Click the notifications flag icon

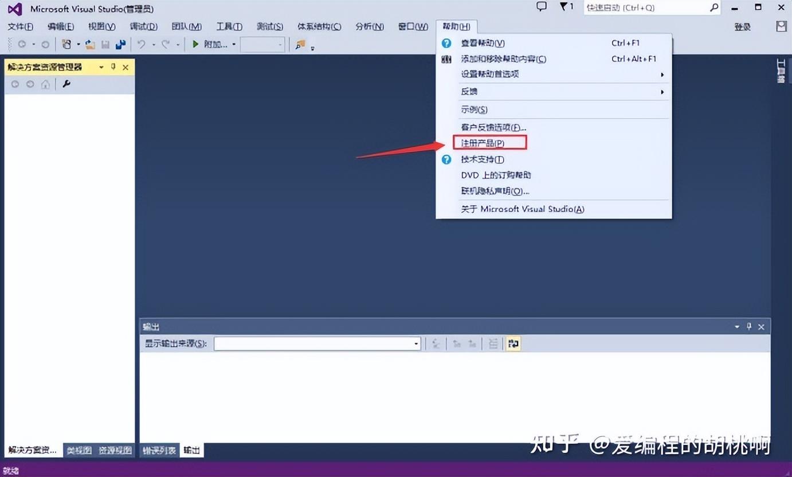pos(564,7)
